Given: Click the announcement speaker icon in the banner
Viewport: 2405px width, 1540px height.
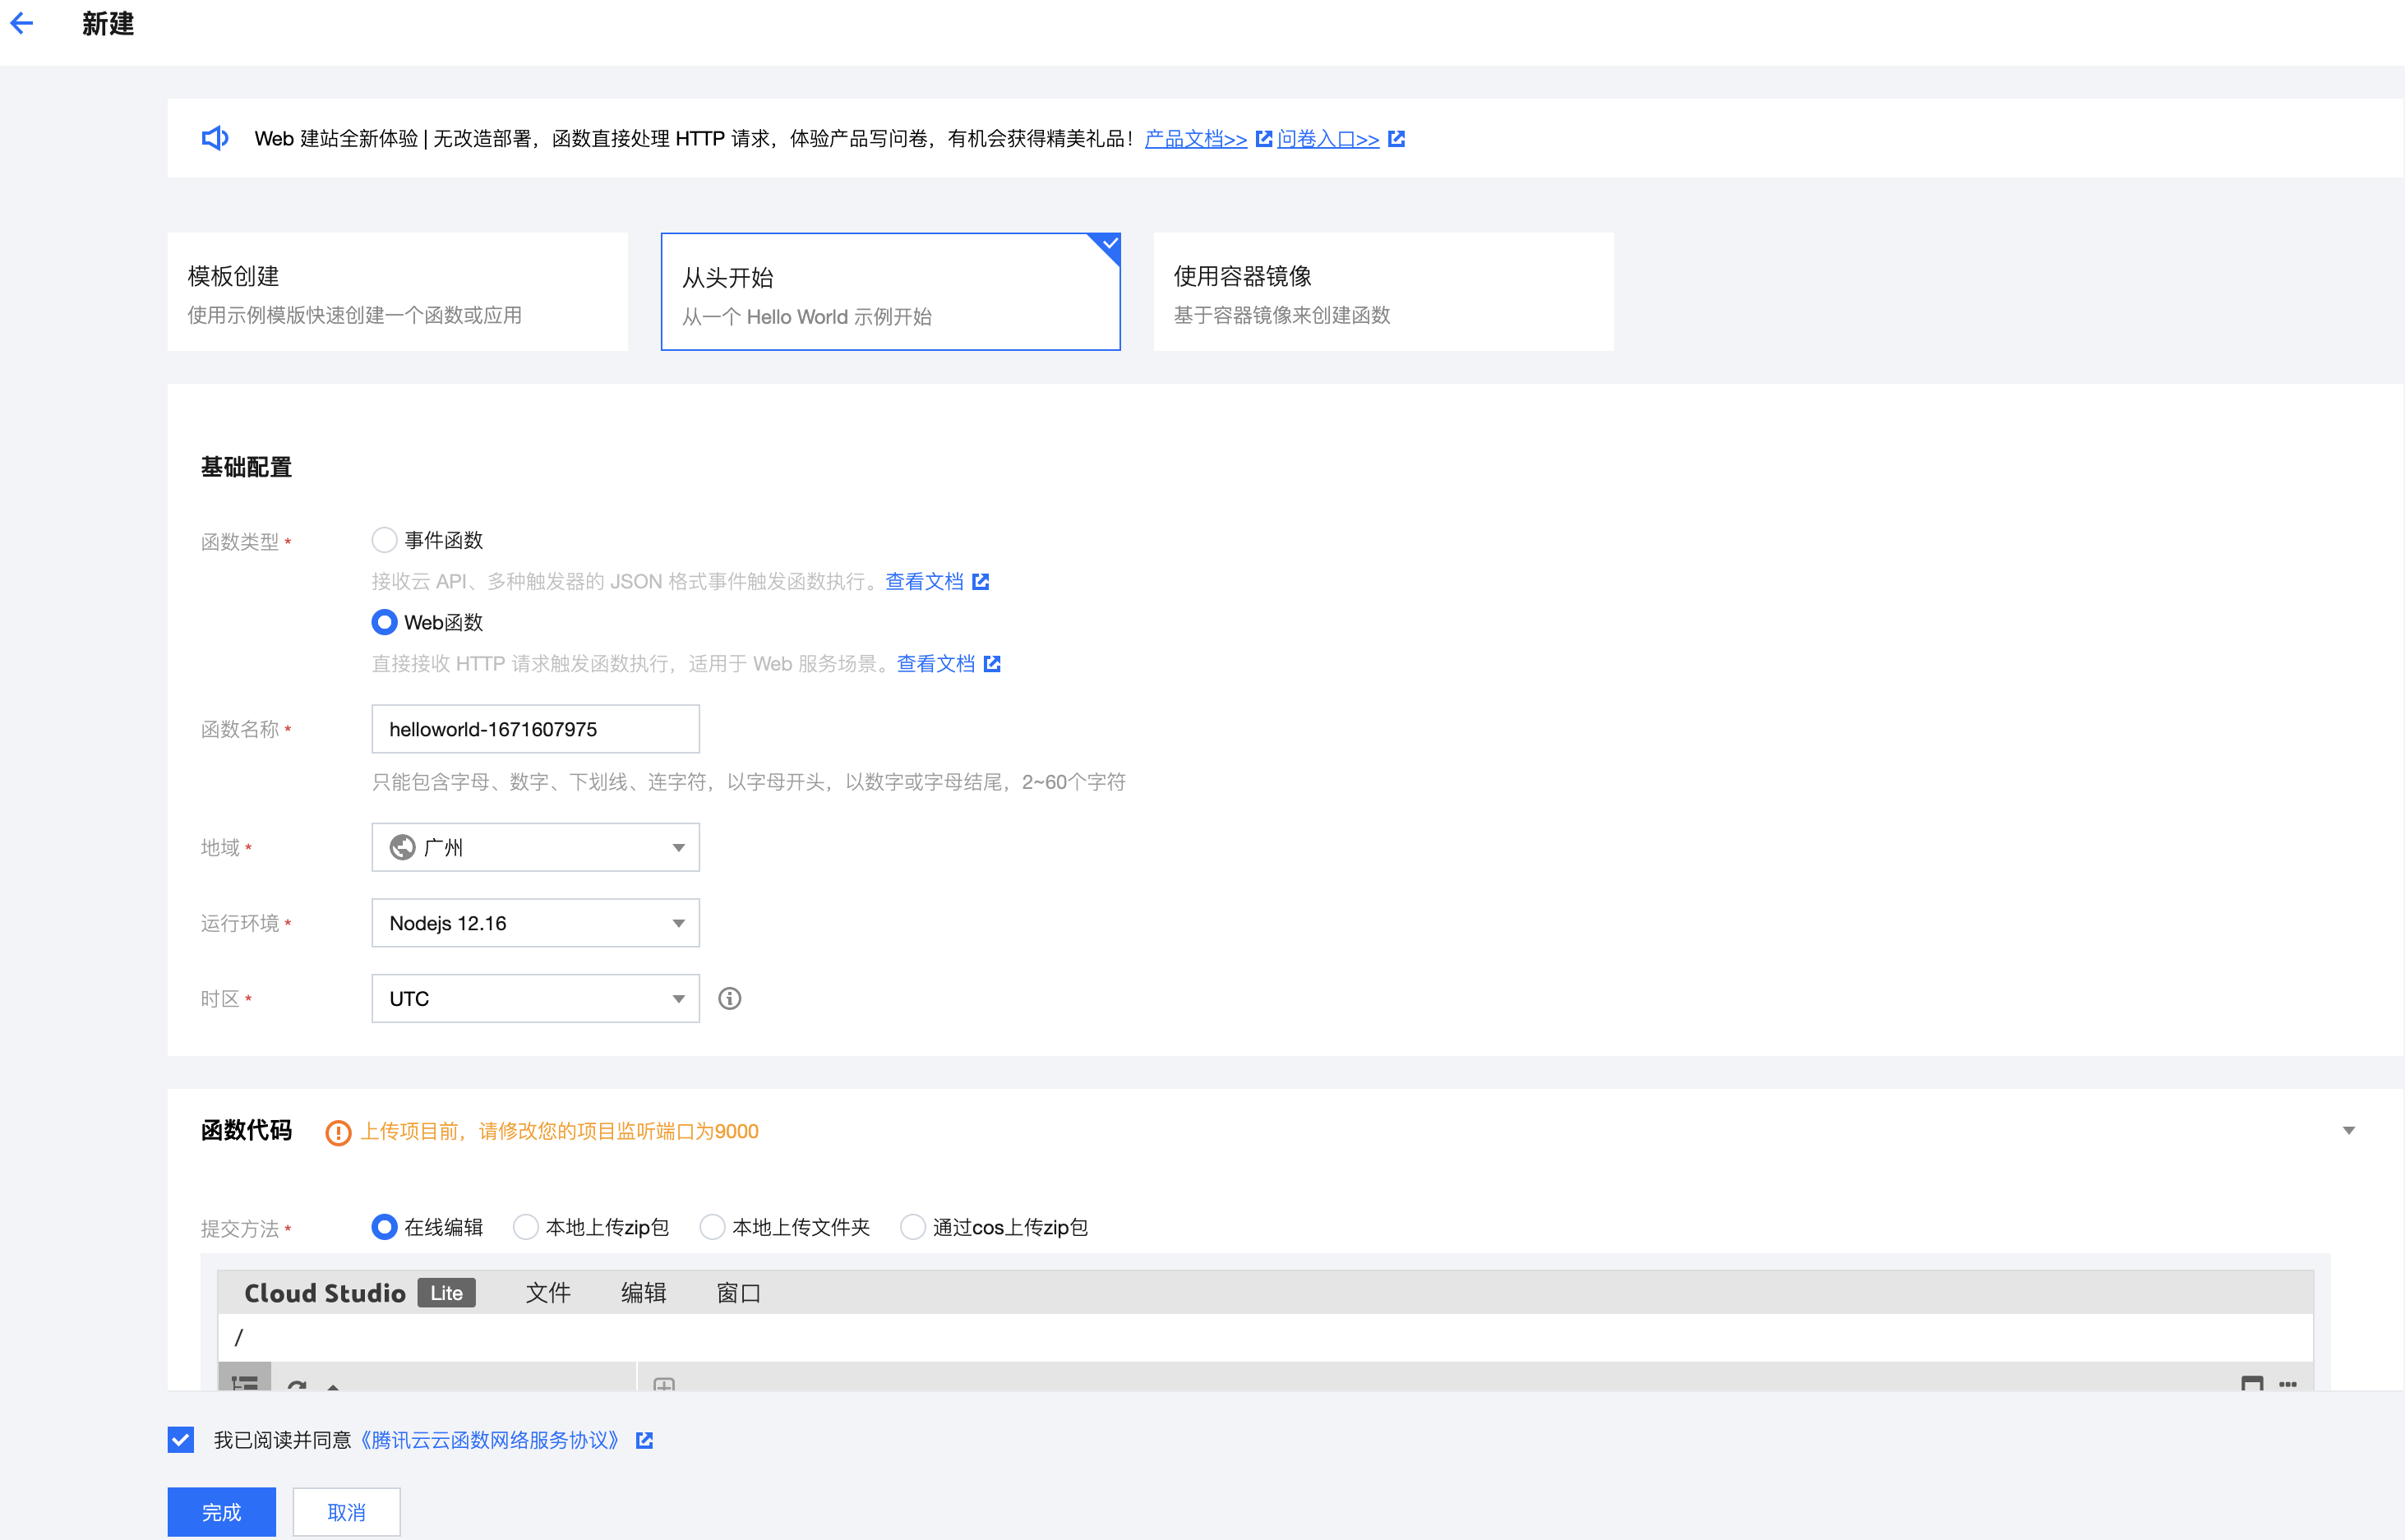Looking at the screenshot, I should click(215, 138).
